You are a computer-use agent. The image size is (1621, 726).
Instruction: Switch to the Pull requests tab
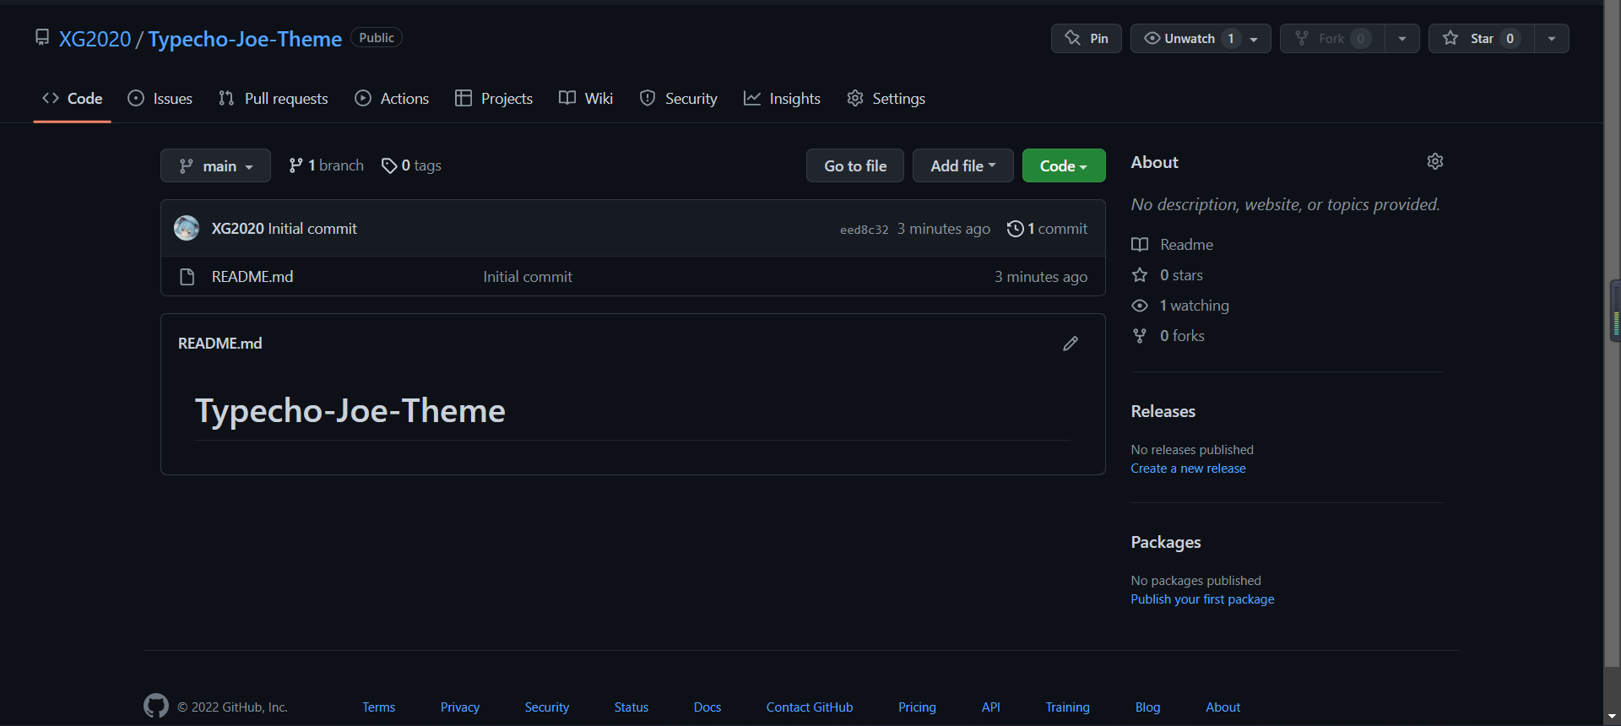pos(274,99)
